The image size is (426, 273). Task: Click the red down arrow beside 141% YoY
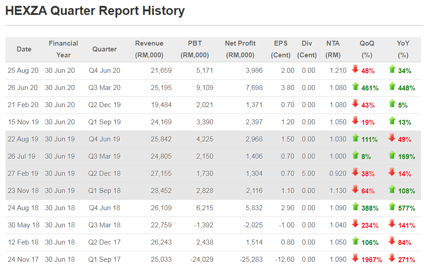392,224
